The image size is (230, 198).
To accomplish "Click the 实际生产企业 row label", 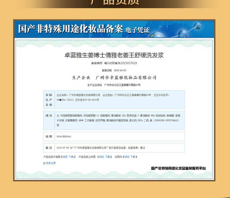I will click(49, 100).
